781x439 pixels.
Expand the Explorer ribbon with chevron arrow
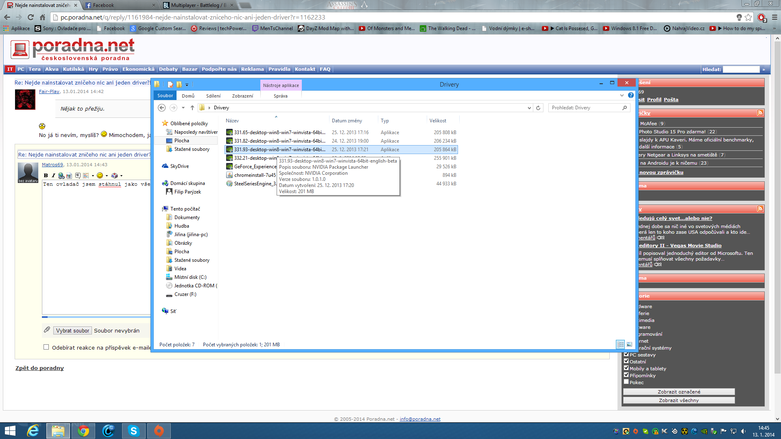pyautogui.click(x=622, y=95)
